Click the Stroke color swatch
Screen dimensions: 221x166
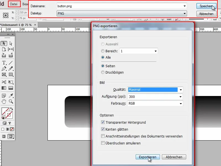click(9, 115)
